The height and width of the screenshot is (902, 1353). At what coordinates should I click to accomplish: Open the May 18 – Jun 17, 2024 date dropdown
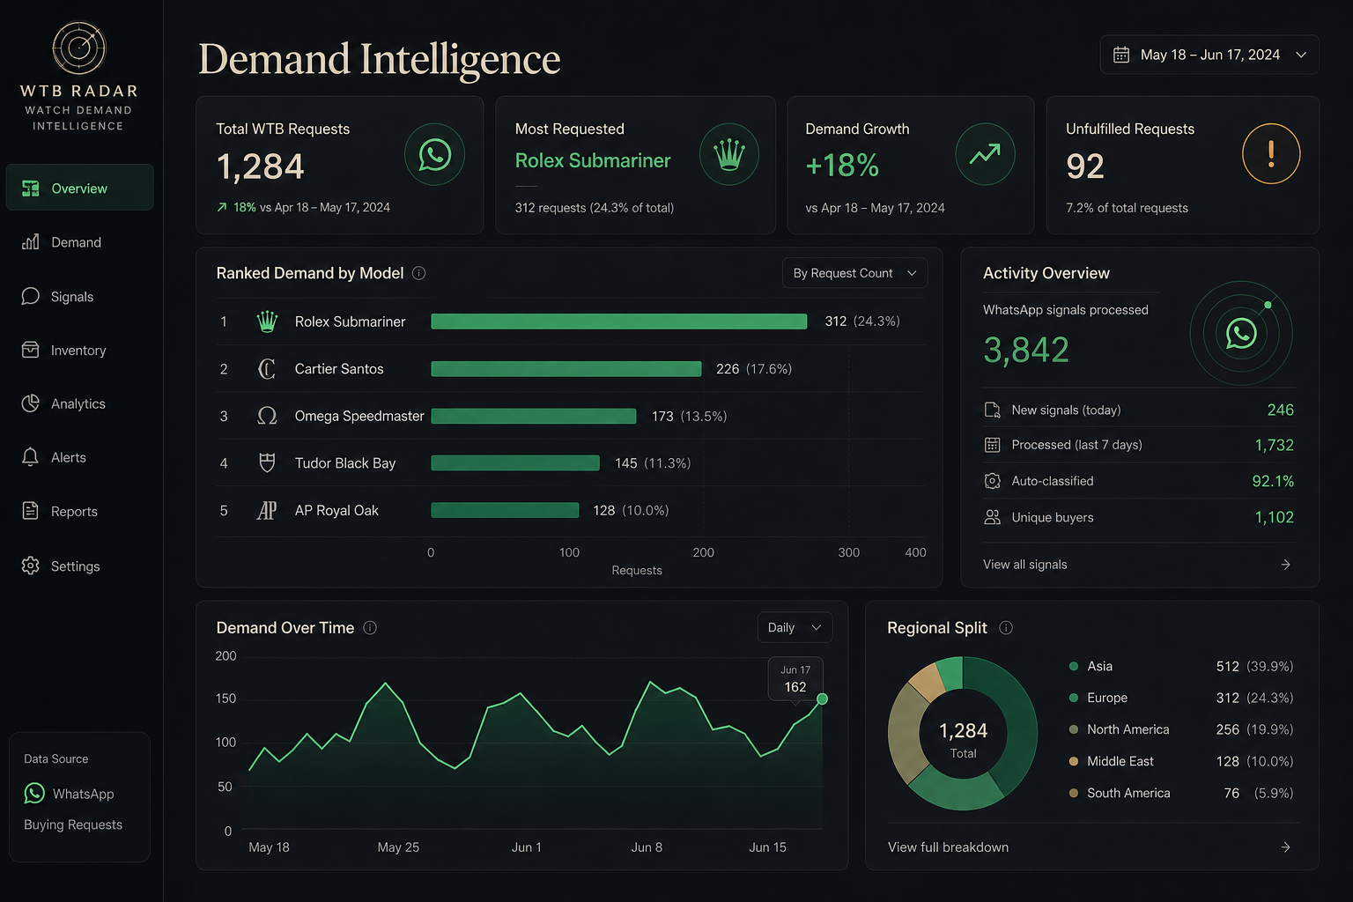coord(1209,55)
